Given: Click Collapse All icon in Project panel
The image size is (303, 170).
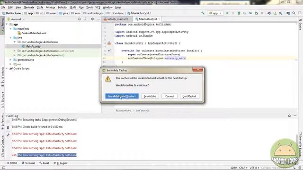Looking at the screenshot, I should click(x=85, y=19).
